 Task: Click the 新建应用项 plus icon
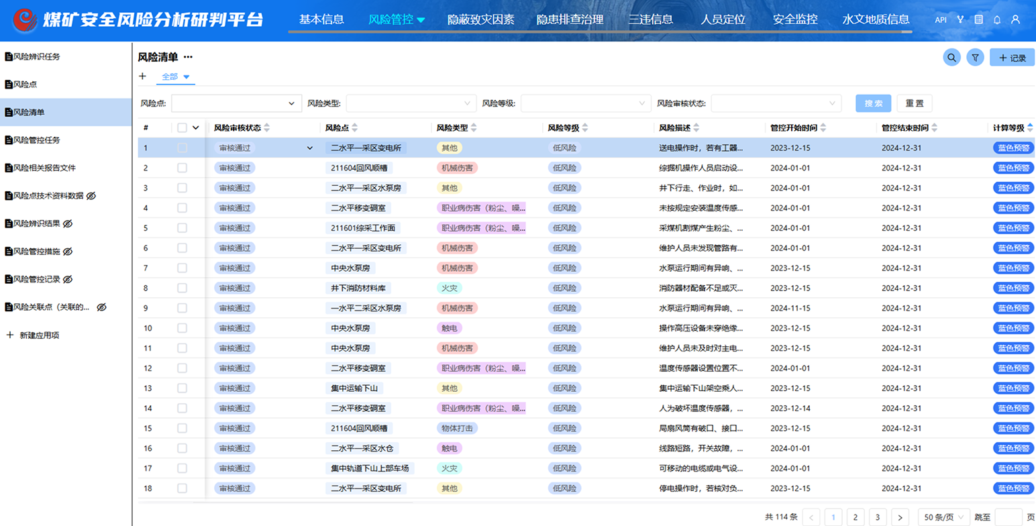(x=10, y=334)
